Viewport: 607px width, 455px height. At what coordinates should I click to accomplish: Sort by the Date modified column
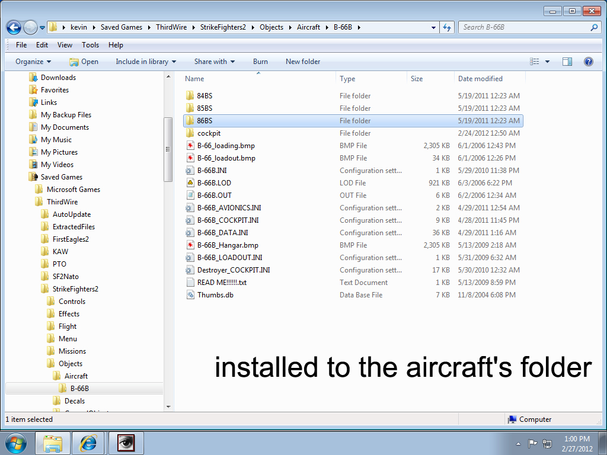[480, 79]
